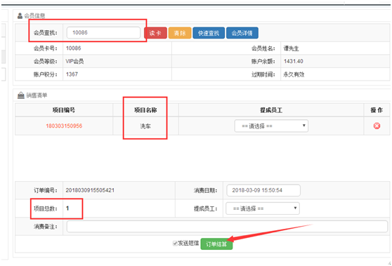This screenshot has width=392, height=266.
Task: Open the 提成员工 dropdown in 洗车 row
Action: 271,126
